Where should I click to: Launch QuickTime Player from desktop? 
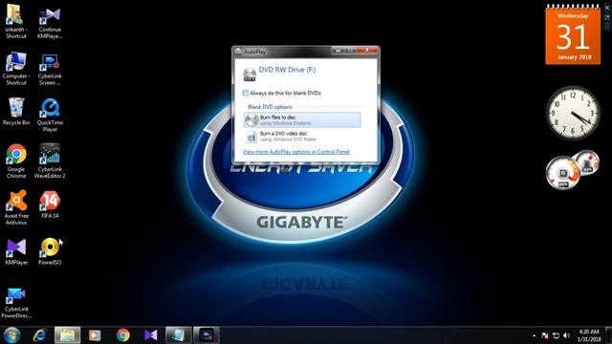point(50,115)
